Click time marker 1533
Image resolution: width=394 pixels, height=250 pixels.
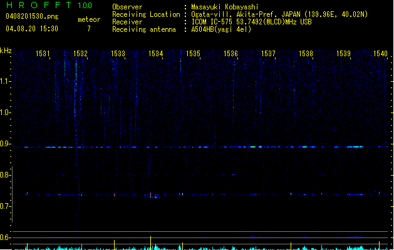point(118,54)
